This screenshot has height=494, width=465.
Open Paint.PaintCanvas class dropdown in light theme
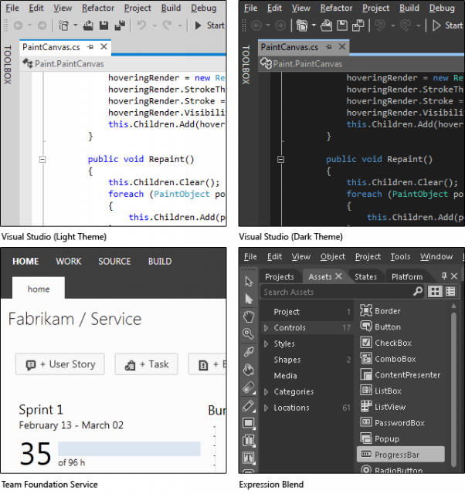click(123, 63)
